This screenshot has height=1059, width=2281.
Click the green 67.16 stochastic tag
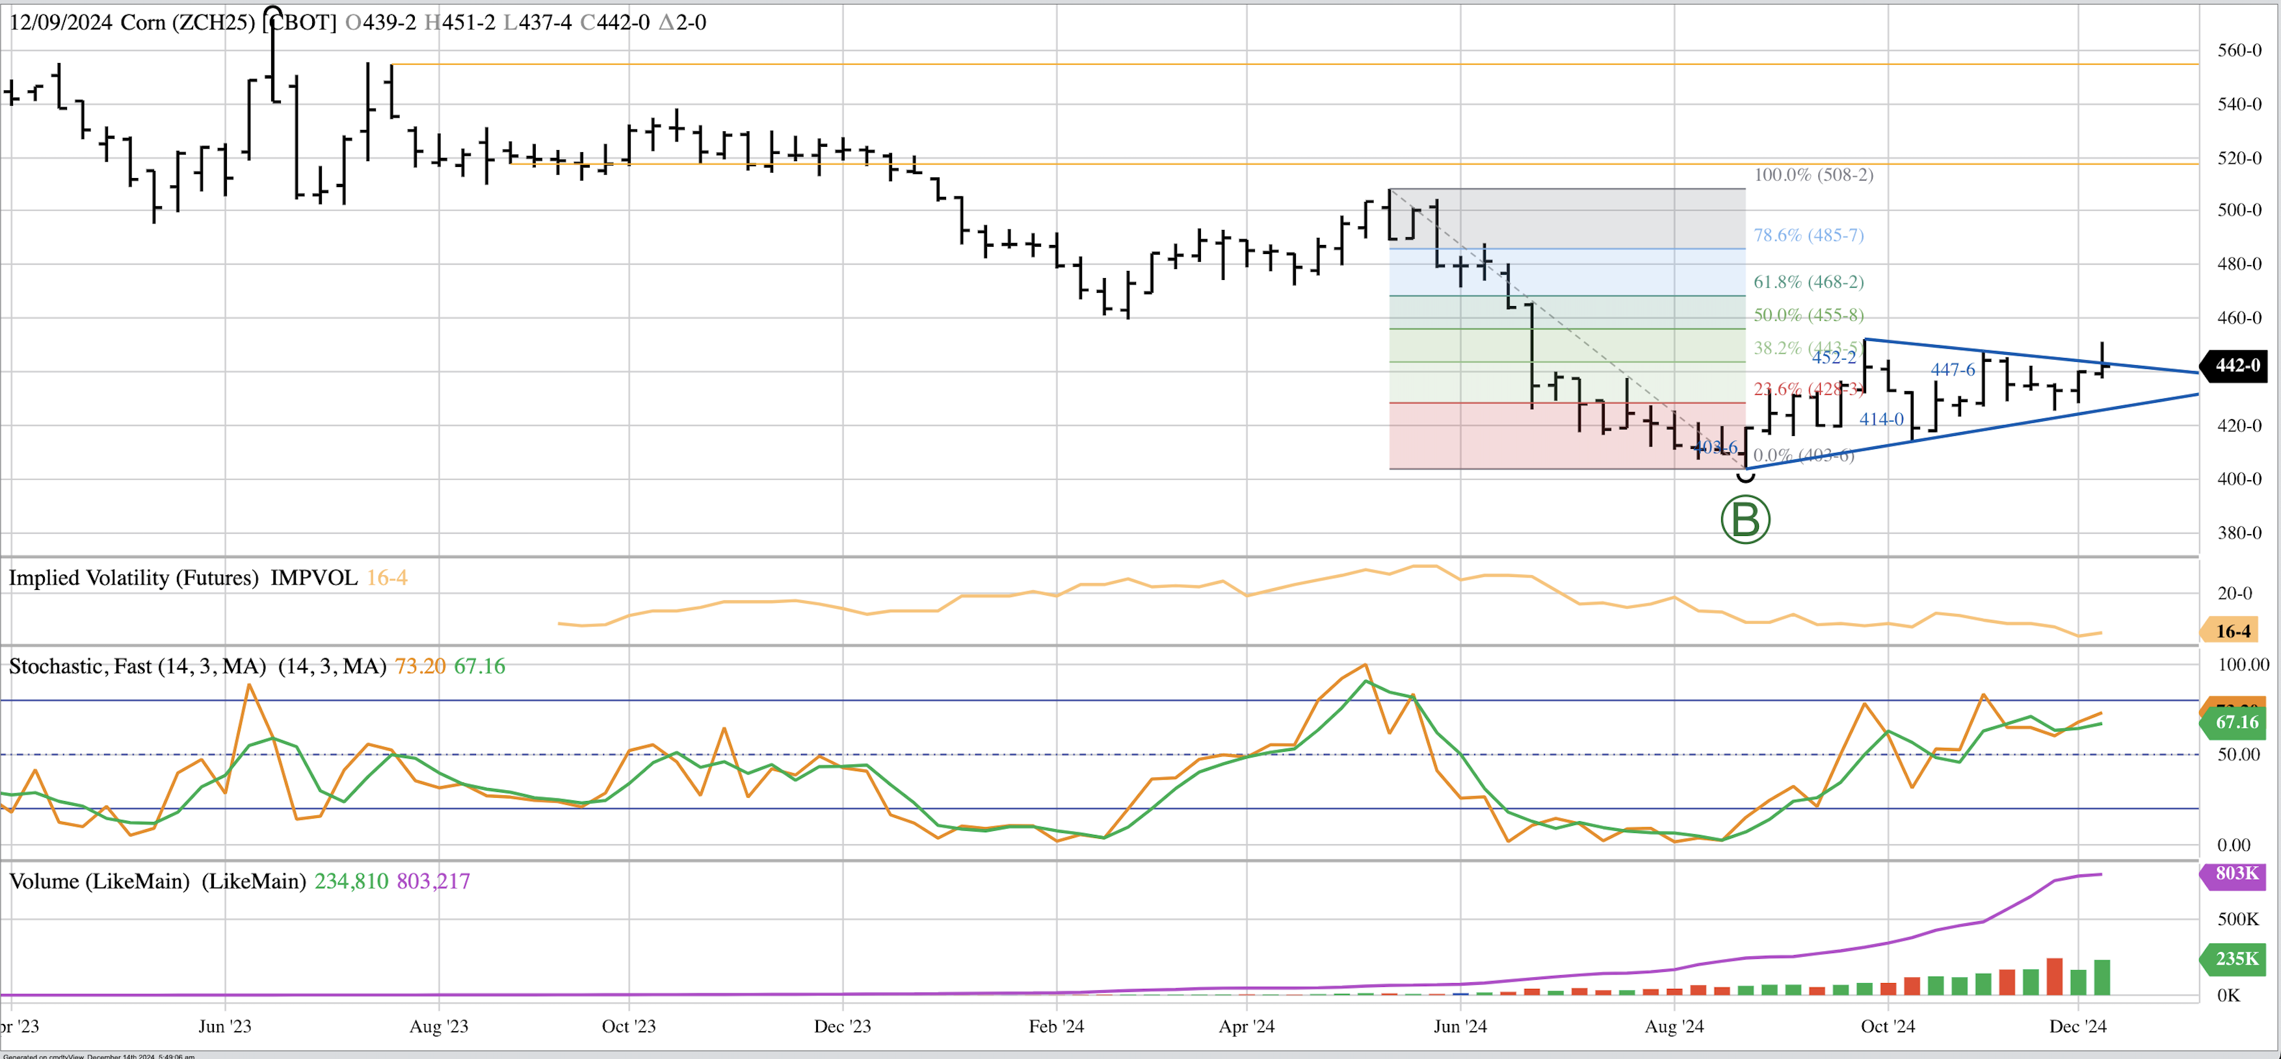[2236, 722]
